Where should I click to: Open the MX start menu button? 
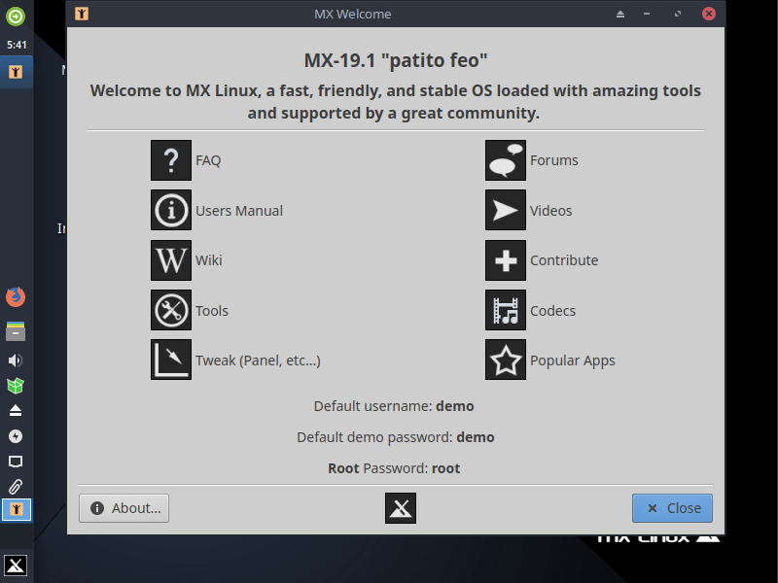16,566
